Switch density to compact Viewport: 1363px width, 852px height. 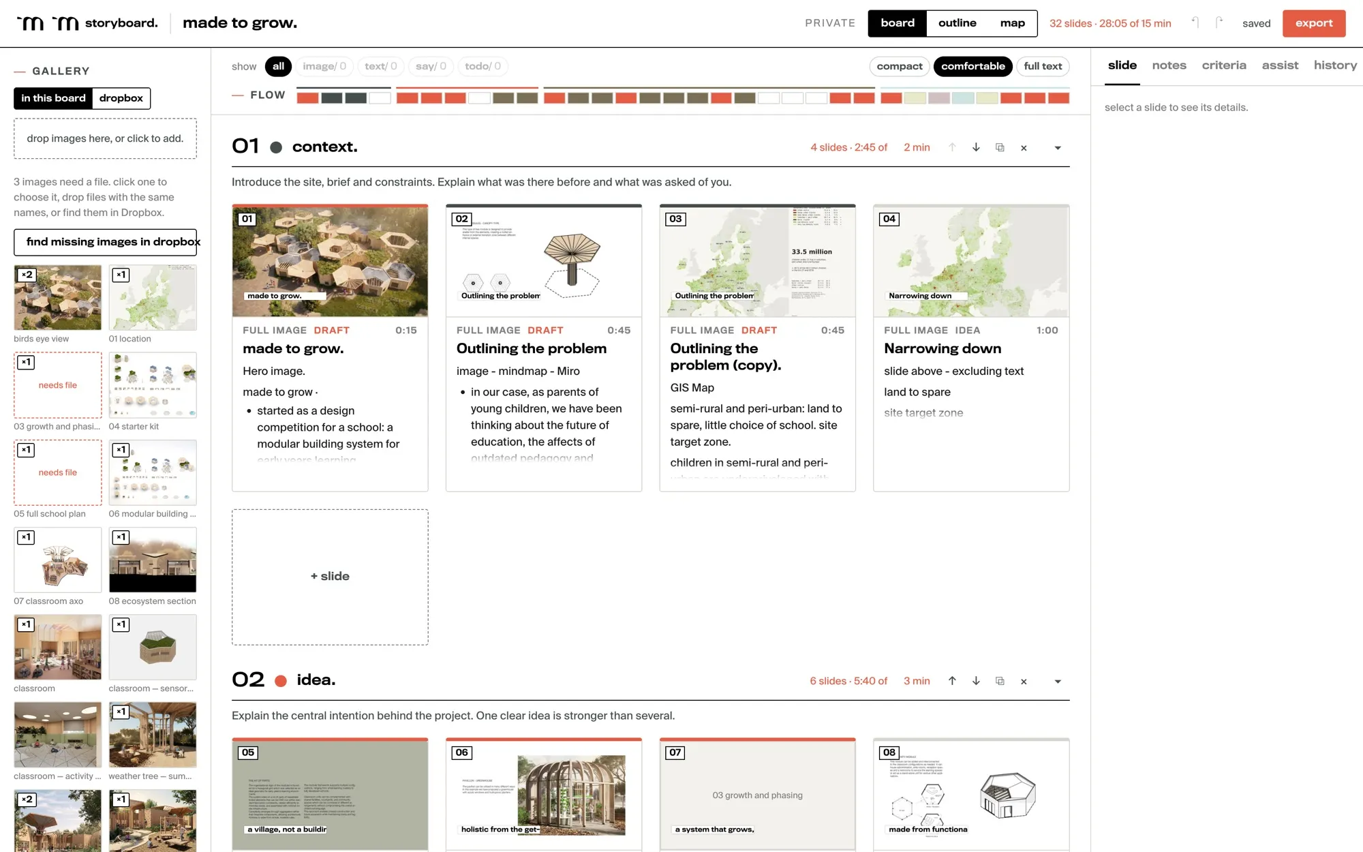pyautogui.click(x=899, y=66)
